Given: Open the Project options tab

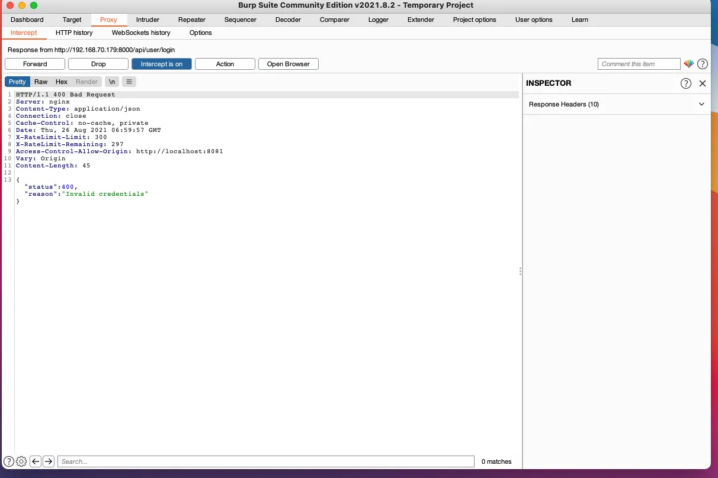Looking at the screenshot, I should pos(475,20).
